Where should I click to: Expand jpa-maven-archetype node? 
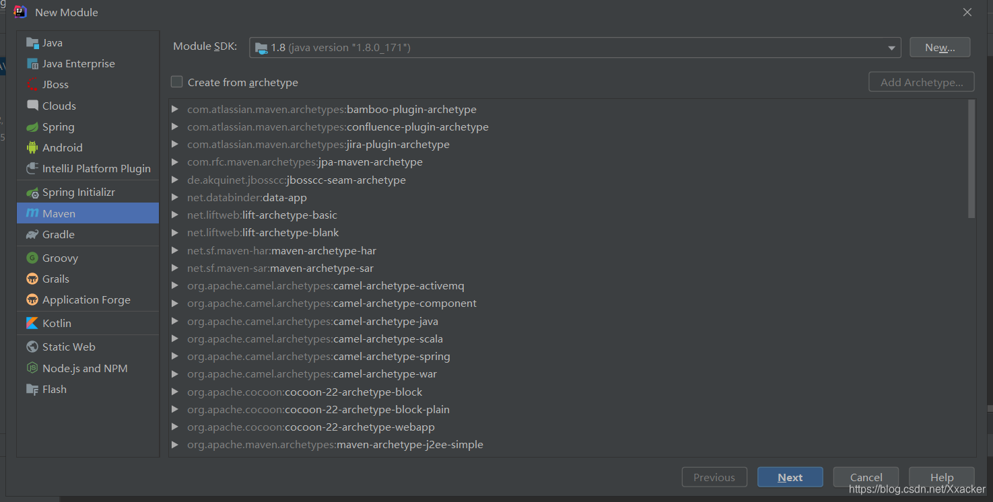click(175, 162)
